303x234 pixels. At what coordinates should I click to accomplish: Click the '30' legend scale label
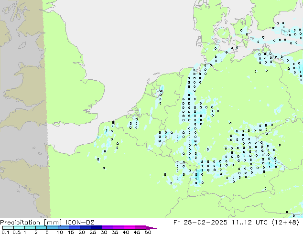(x=104, y=232)
